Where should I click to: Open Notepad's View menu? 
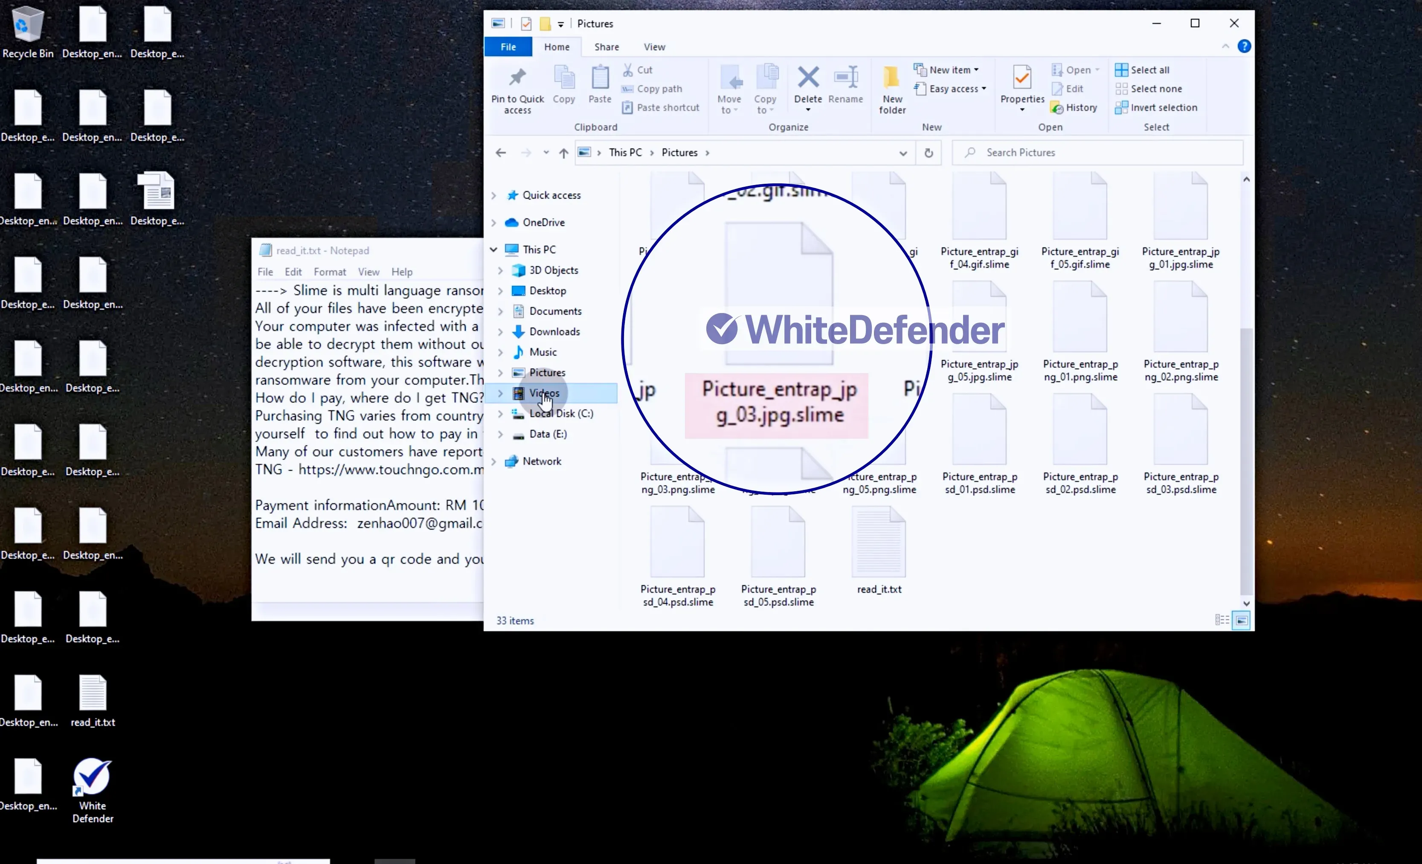(x=368, y=272)
